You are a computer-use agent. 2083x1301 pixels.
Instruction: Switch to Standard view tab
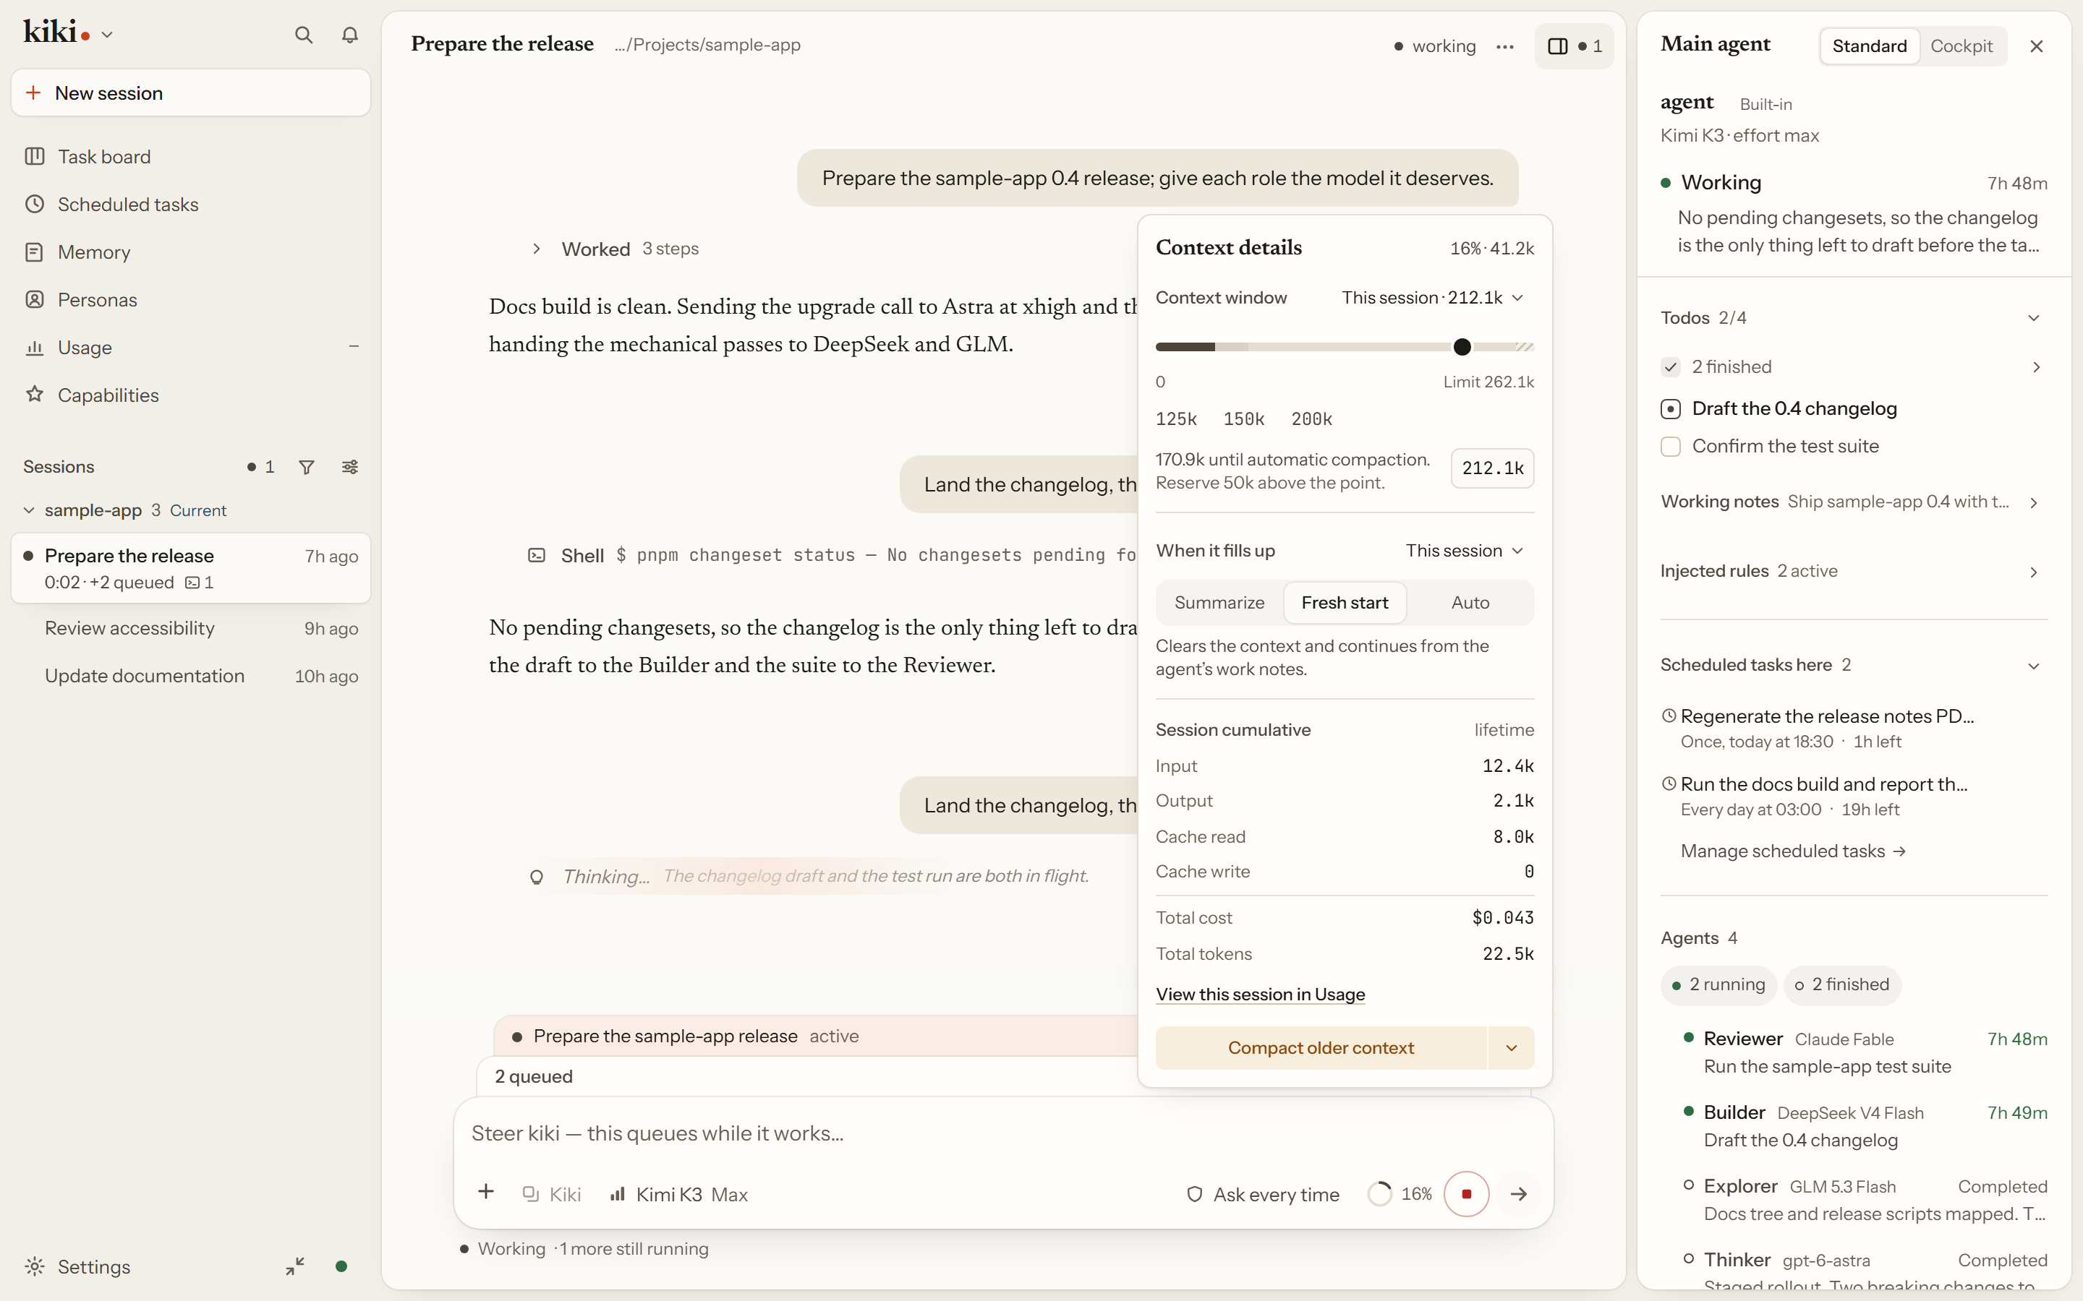pos(1870,46)
